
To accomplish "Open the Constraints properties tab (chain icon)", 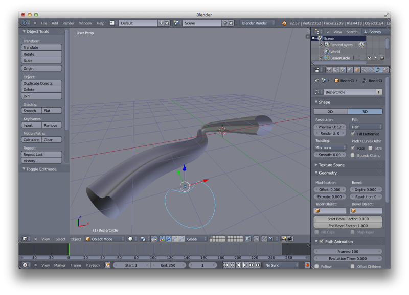I will pyautogui.click(x=364, y=70).
